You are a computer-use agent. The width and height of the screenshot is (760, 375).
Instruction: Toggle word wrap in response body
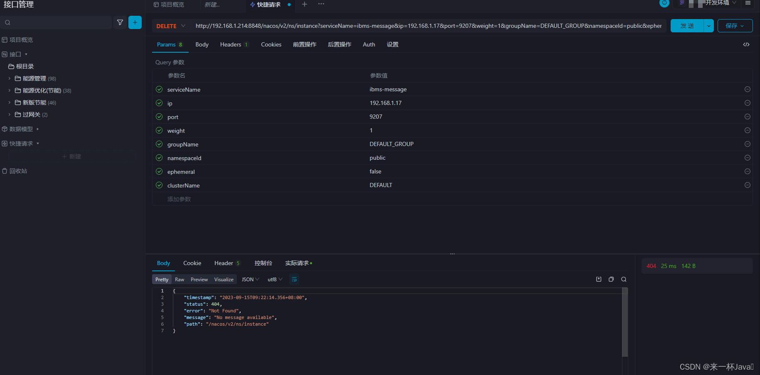coord(294,279)
